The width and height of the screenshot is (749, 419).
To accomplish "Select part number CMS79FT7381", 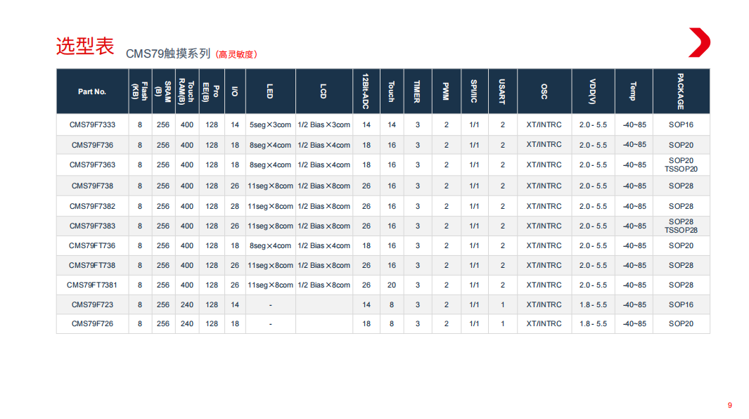I will [x=92, y=285].
